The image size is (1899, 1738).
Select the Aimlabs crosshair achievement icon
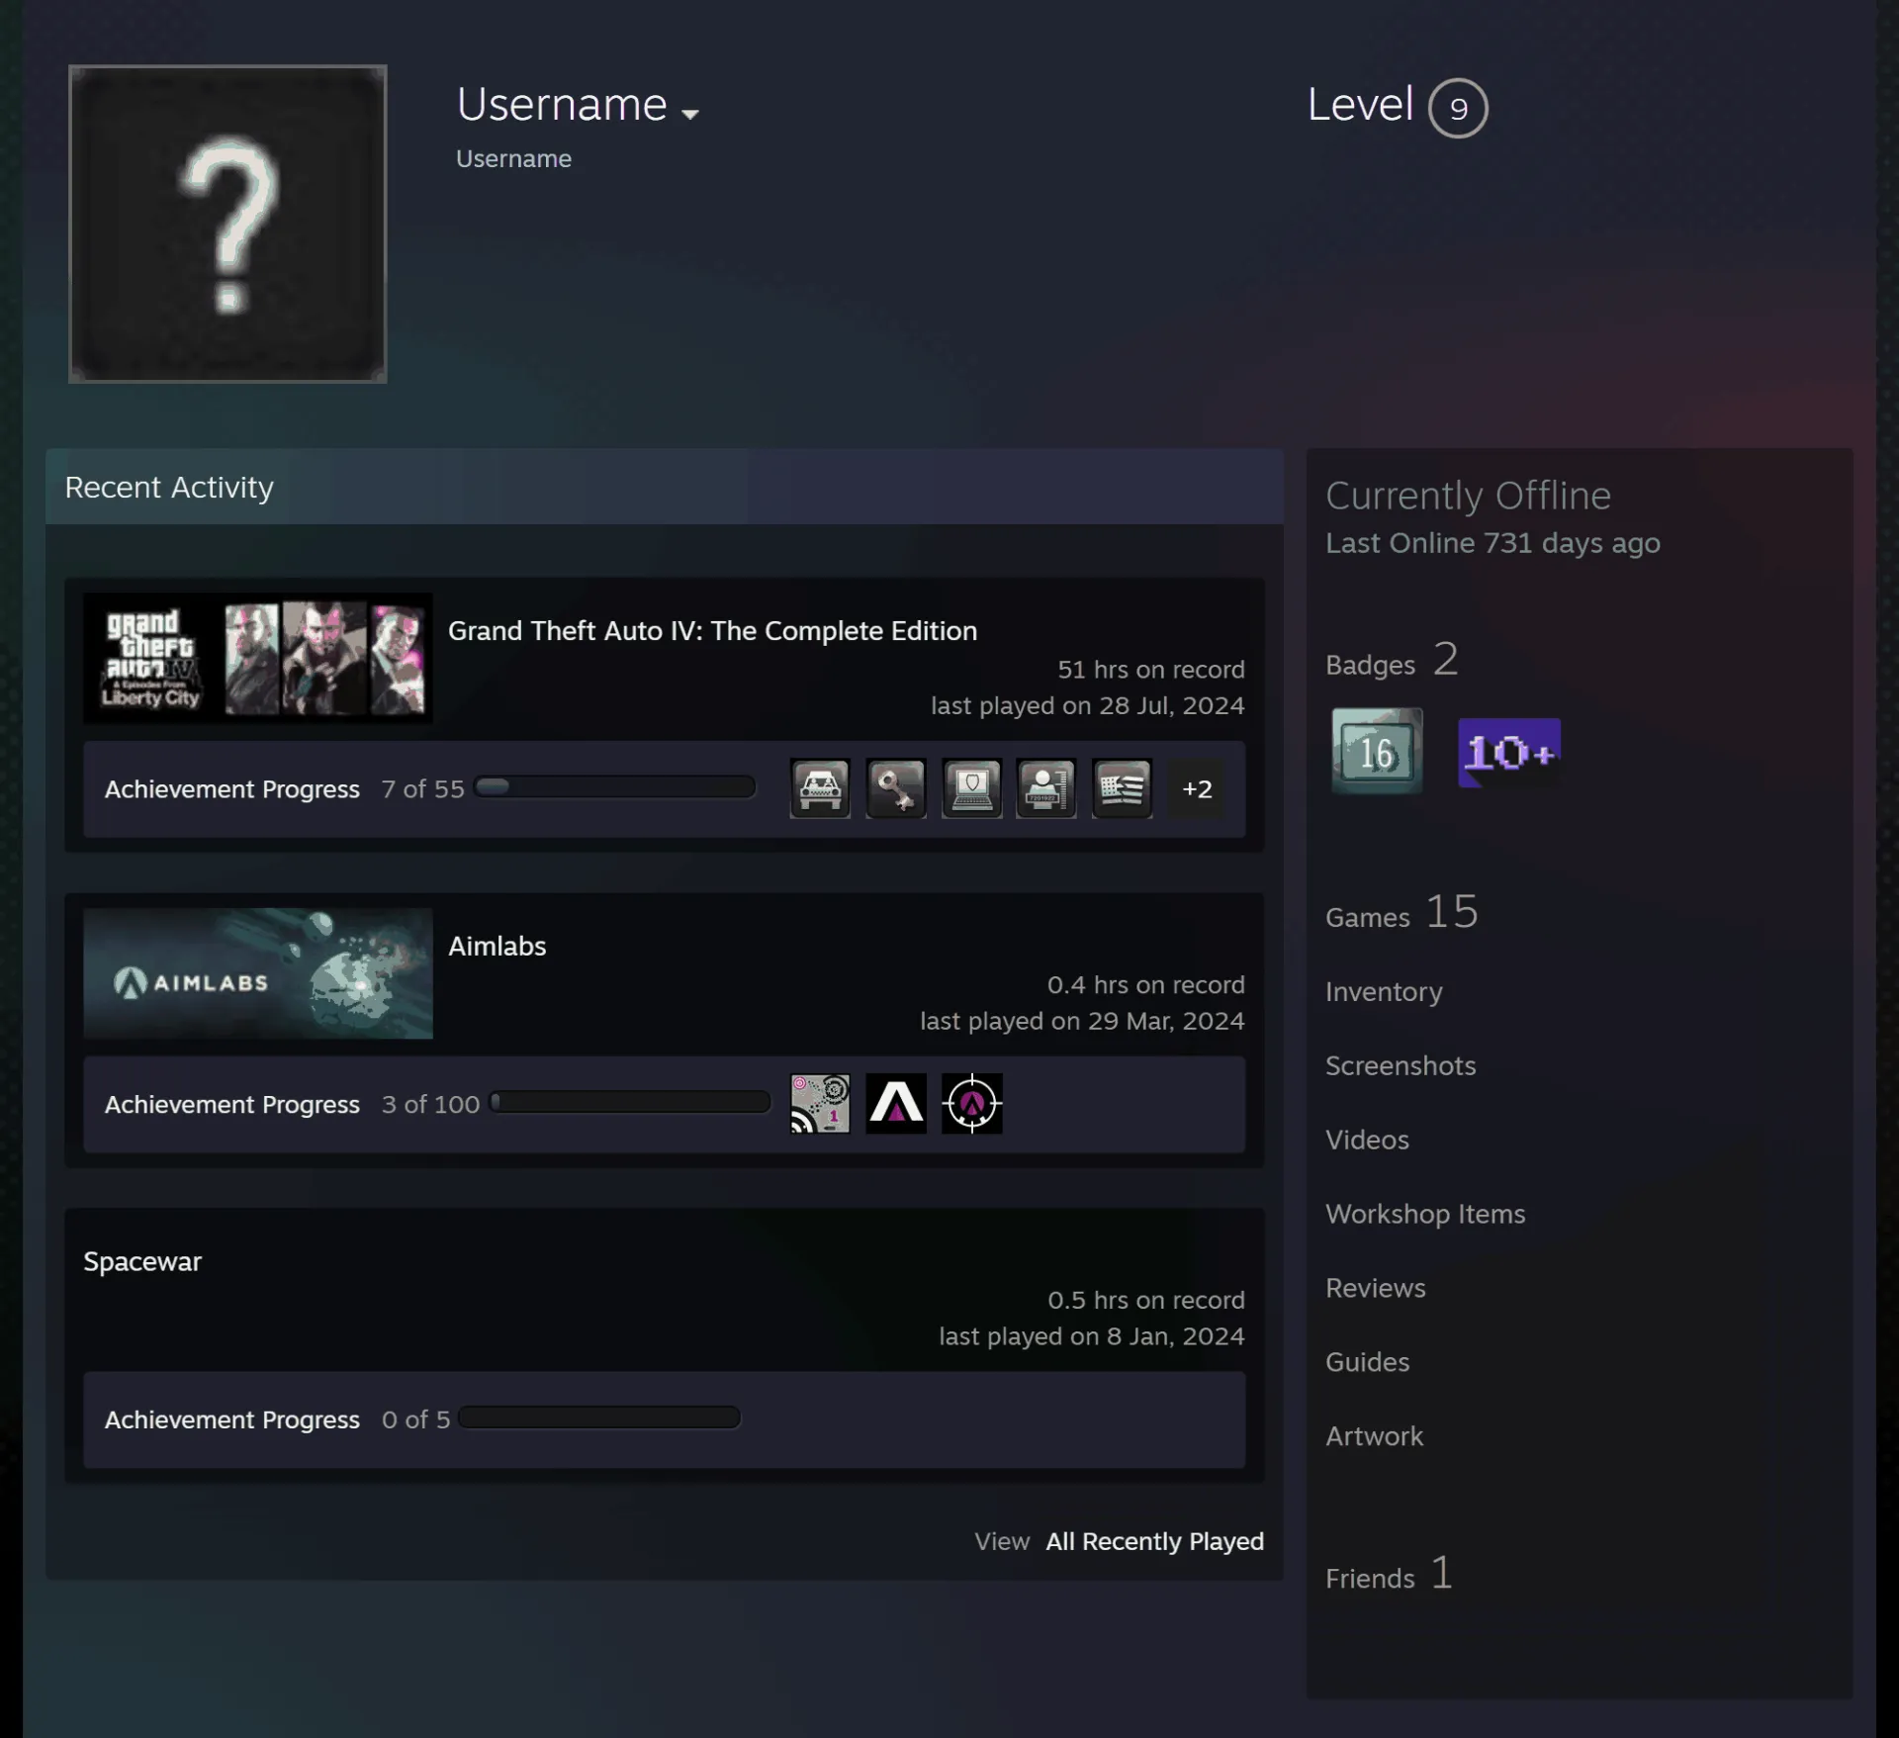click(x=972, y=1103)
